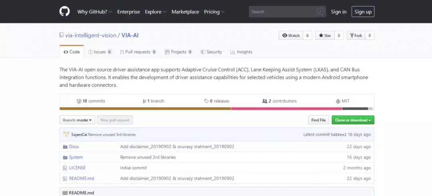The height and width of the screenshot is (196, 432).
Task: Open Initial commit message link
Action: [x=134, y=168]
